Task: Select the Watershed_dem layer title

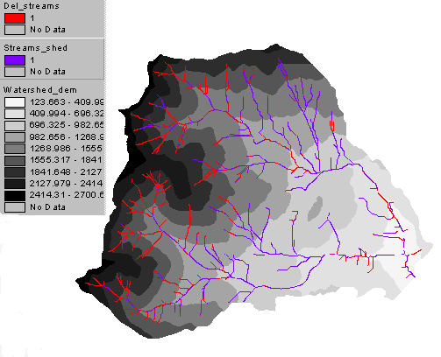Action: 40,90
